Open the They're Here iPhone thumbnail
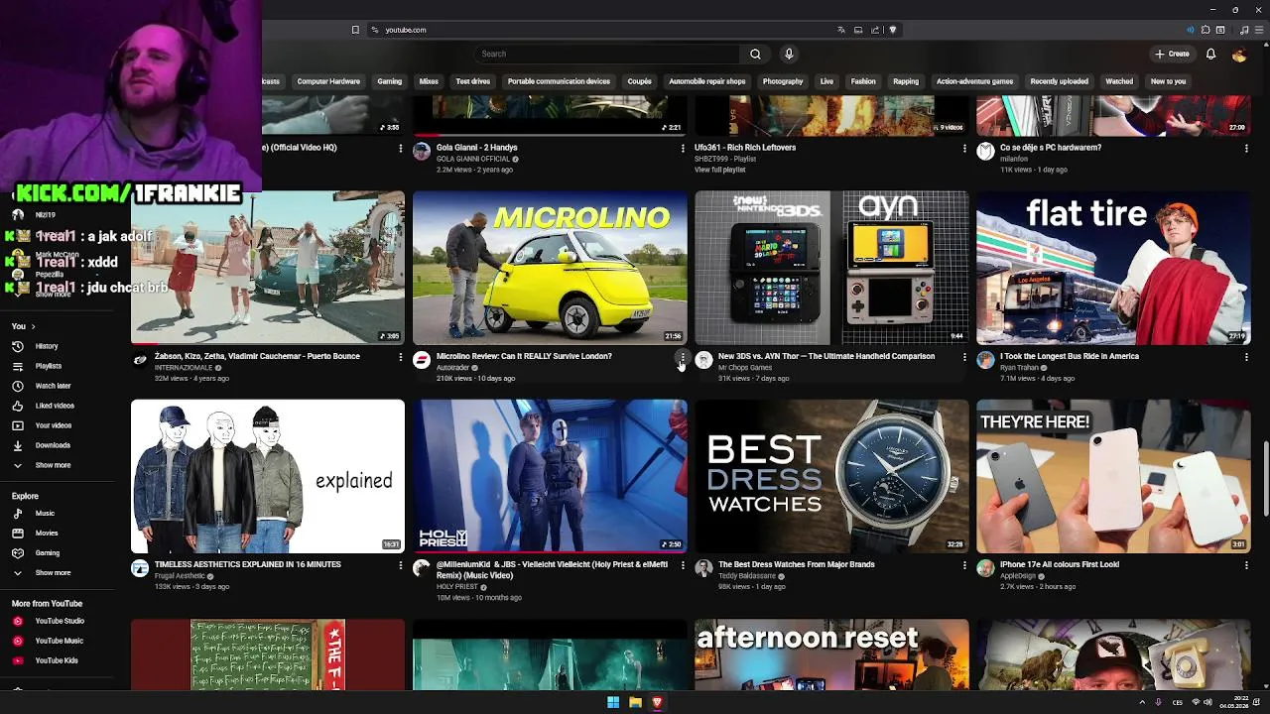1270x714 pixels. (1113, 476)
